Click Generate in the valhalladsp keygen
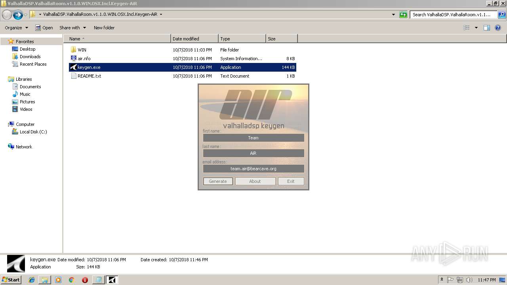This screenshot has height=285, width=507. (x=218, y=181)
